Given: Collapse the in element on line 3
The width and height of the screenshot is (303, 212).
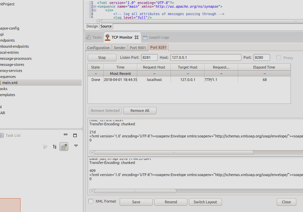Looking at the screenshot, I should [x=94, y=10].
